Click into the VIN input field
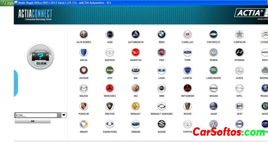Viewport: 268px width, 142px height. click(36, 115)
